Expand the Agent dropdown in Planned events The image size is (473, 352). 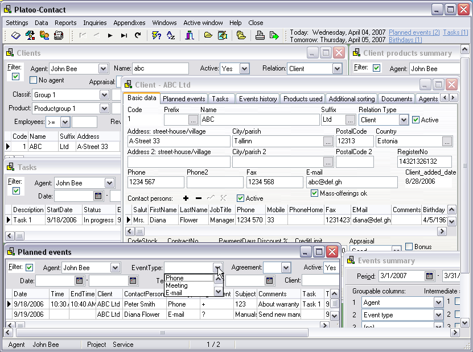click(x=115, y=267)
